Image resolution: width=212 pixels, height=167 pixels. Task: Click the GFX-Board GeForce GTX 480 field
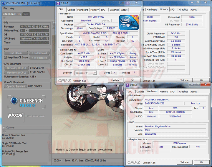coord(35,38)
